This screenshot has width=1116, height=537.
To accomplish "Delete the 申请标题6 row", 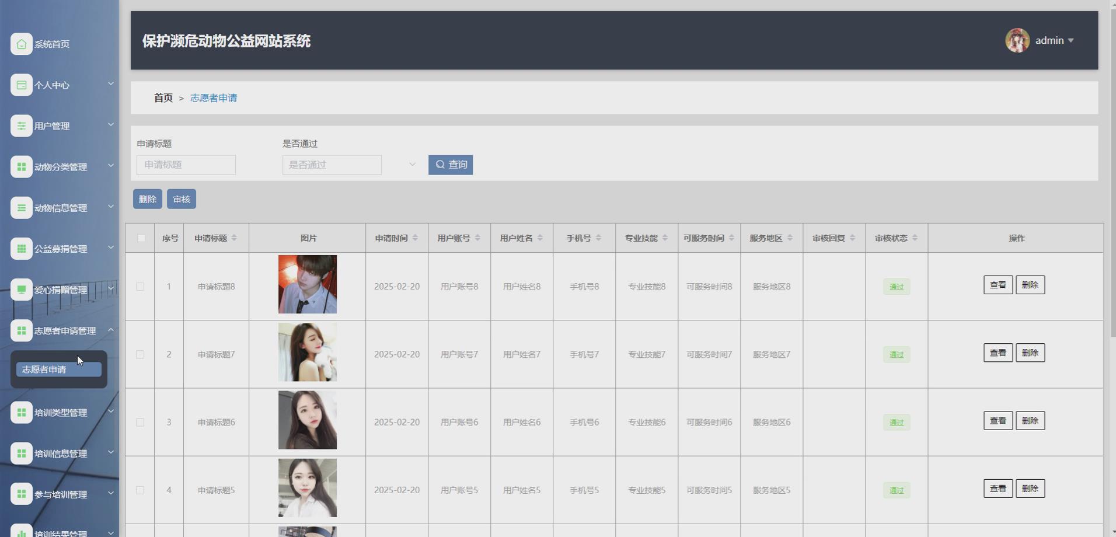I will click(1030, 420).
